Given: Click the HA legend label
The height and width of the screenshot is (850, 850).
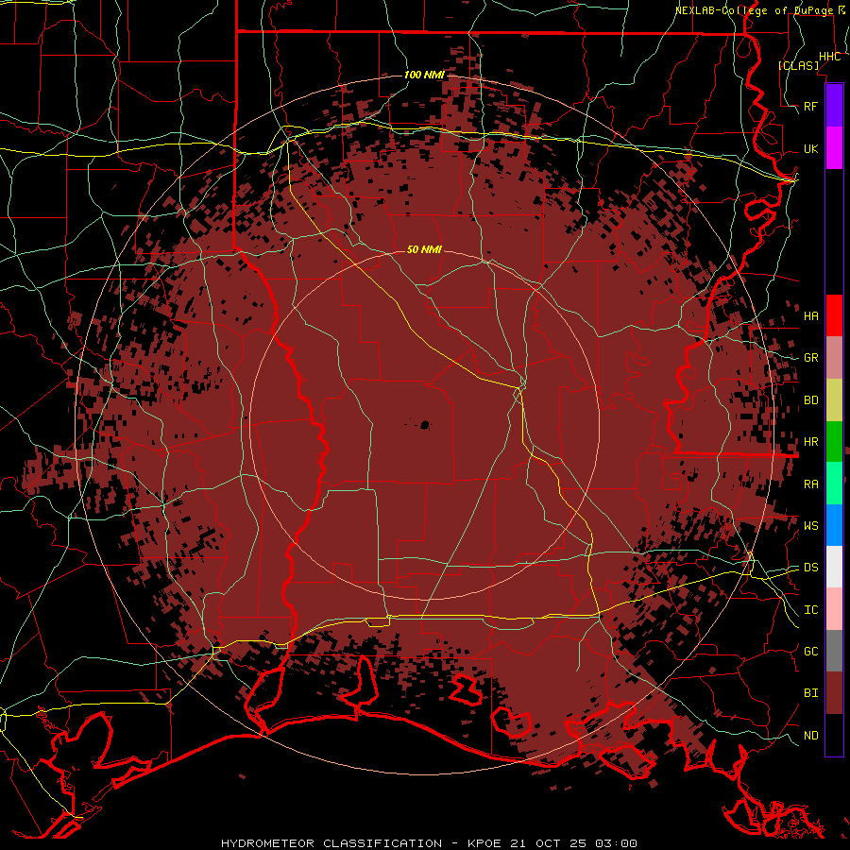Looking at the screenshot, I should click(810, 316).
